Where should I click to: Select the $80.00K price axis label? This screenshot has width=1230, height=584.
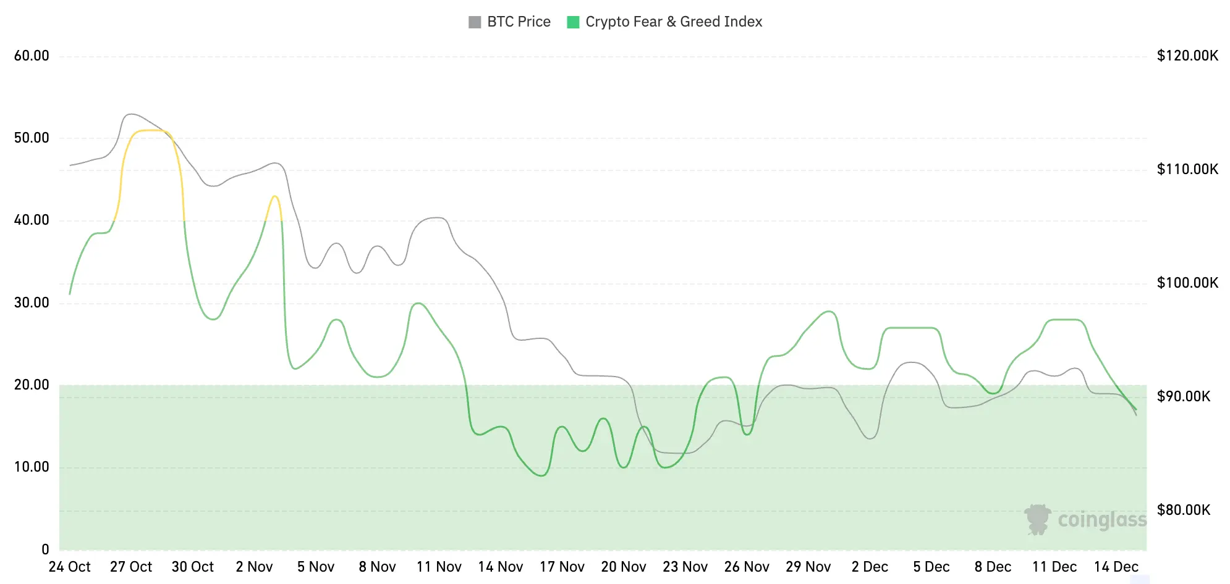pyautogui.click(x=1183, y=510)
